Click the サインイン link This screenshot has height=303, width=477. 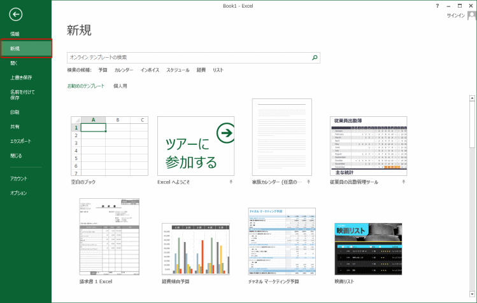point(456,15)
